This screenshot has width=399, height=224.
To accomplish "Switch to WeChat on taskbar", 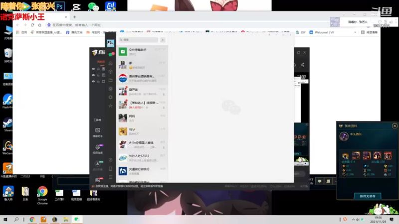I will 77,220.
